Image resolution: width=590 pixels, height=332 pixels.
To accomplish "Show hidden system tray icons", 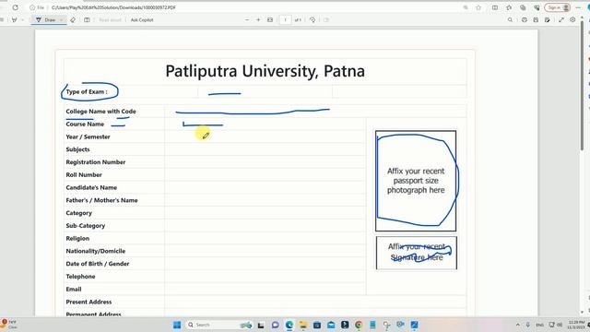I will (x=518, y=325).
